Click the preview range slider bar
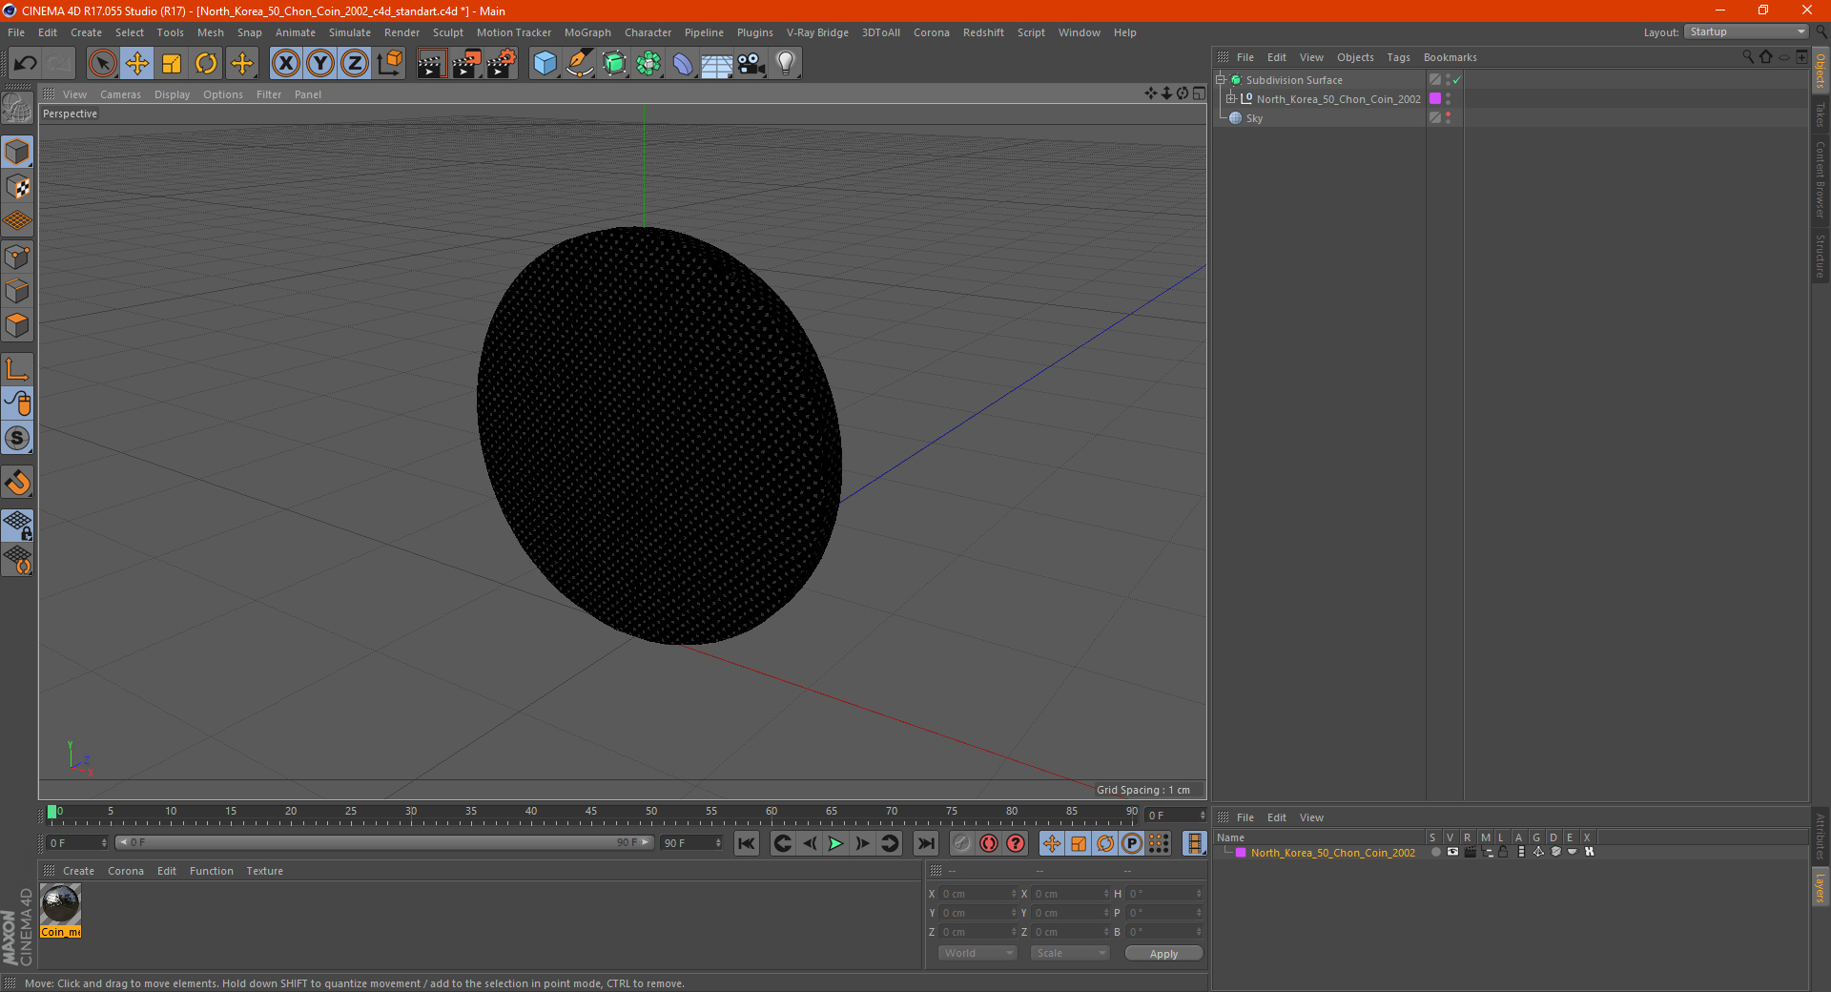This screenshot has width=1831, height=992. click(384, 842)
